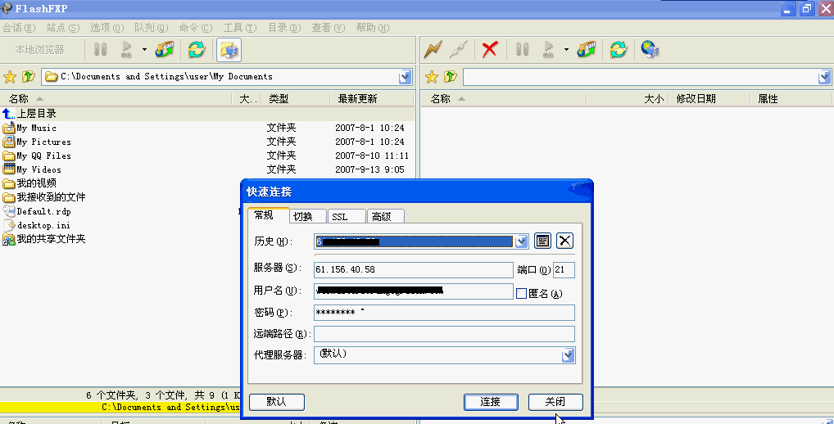Go up one folder in local pane
This screenshot has height=424, width=834.
coord(28,77)
